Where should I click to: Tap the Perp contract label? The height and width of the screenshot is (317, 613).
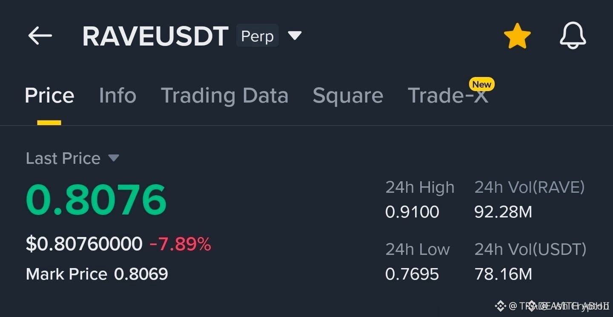(x=258, y=36)
